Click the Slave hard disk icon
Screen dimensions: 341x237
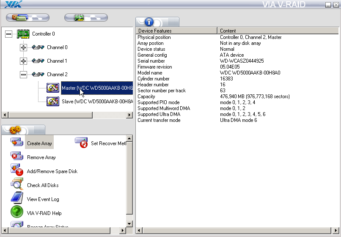click(52, 102)
